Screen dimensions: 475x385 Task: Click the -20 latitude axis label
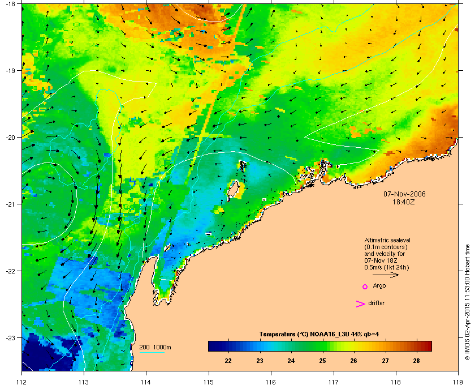(10, 137)
